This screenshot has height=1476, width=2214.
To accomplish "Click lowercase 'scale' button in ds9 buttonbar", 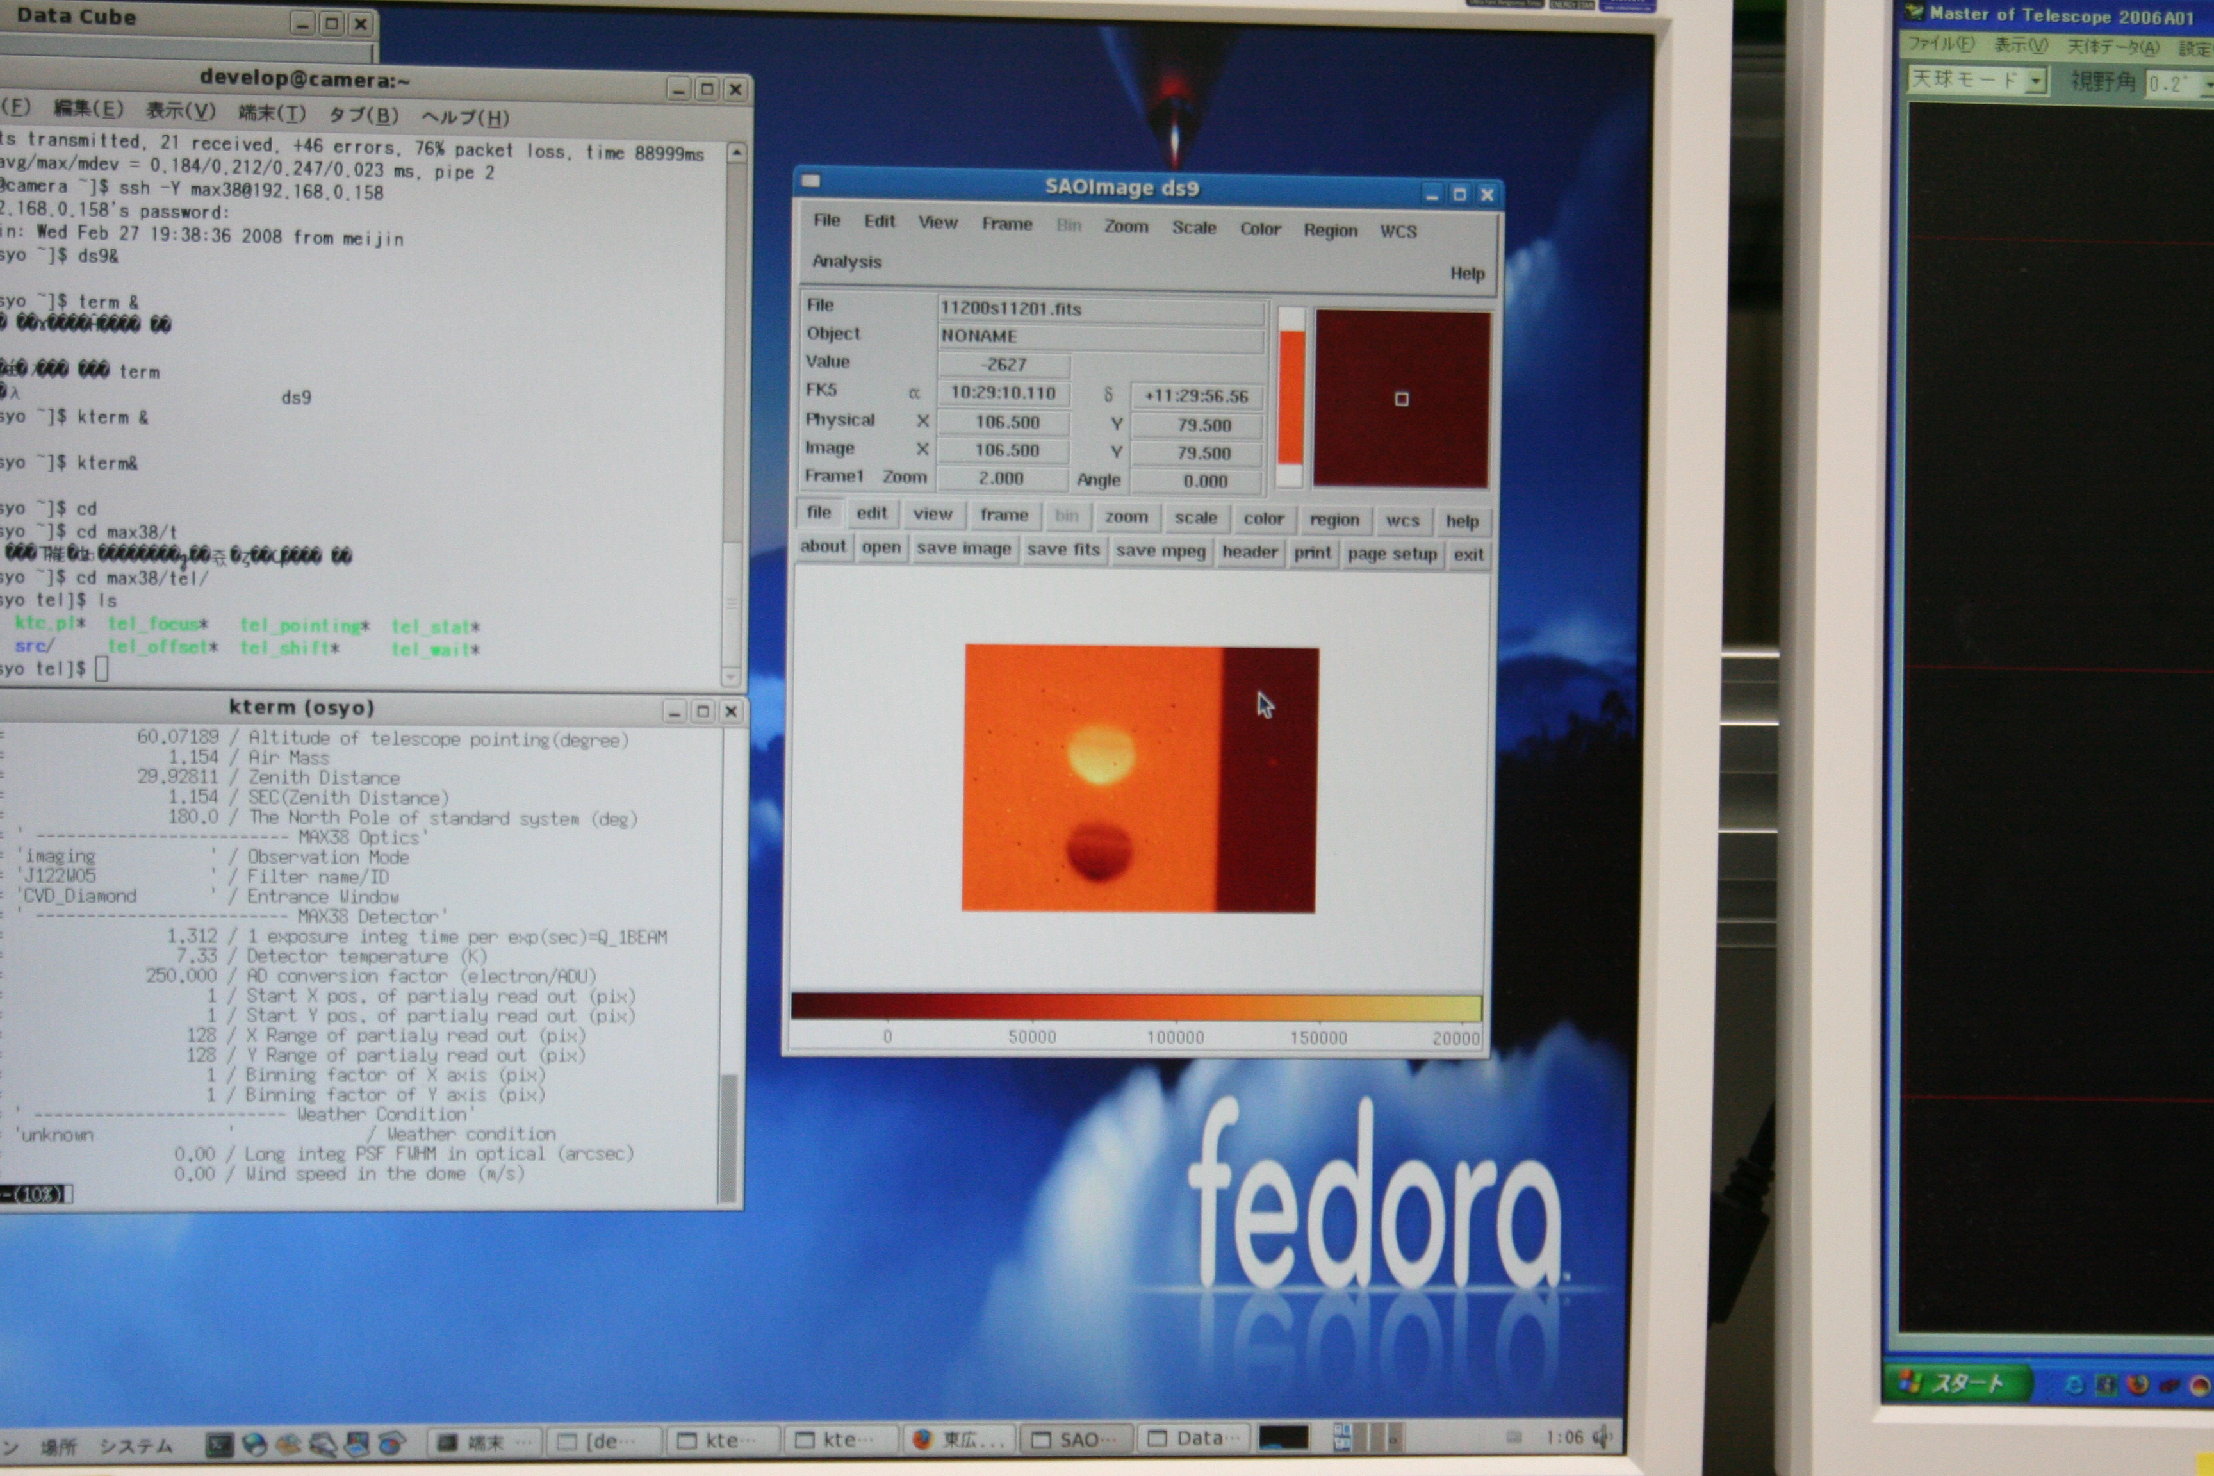I will 1195,518.
